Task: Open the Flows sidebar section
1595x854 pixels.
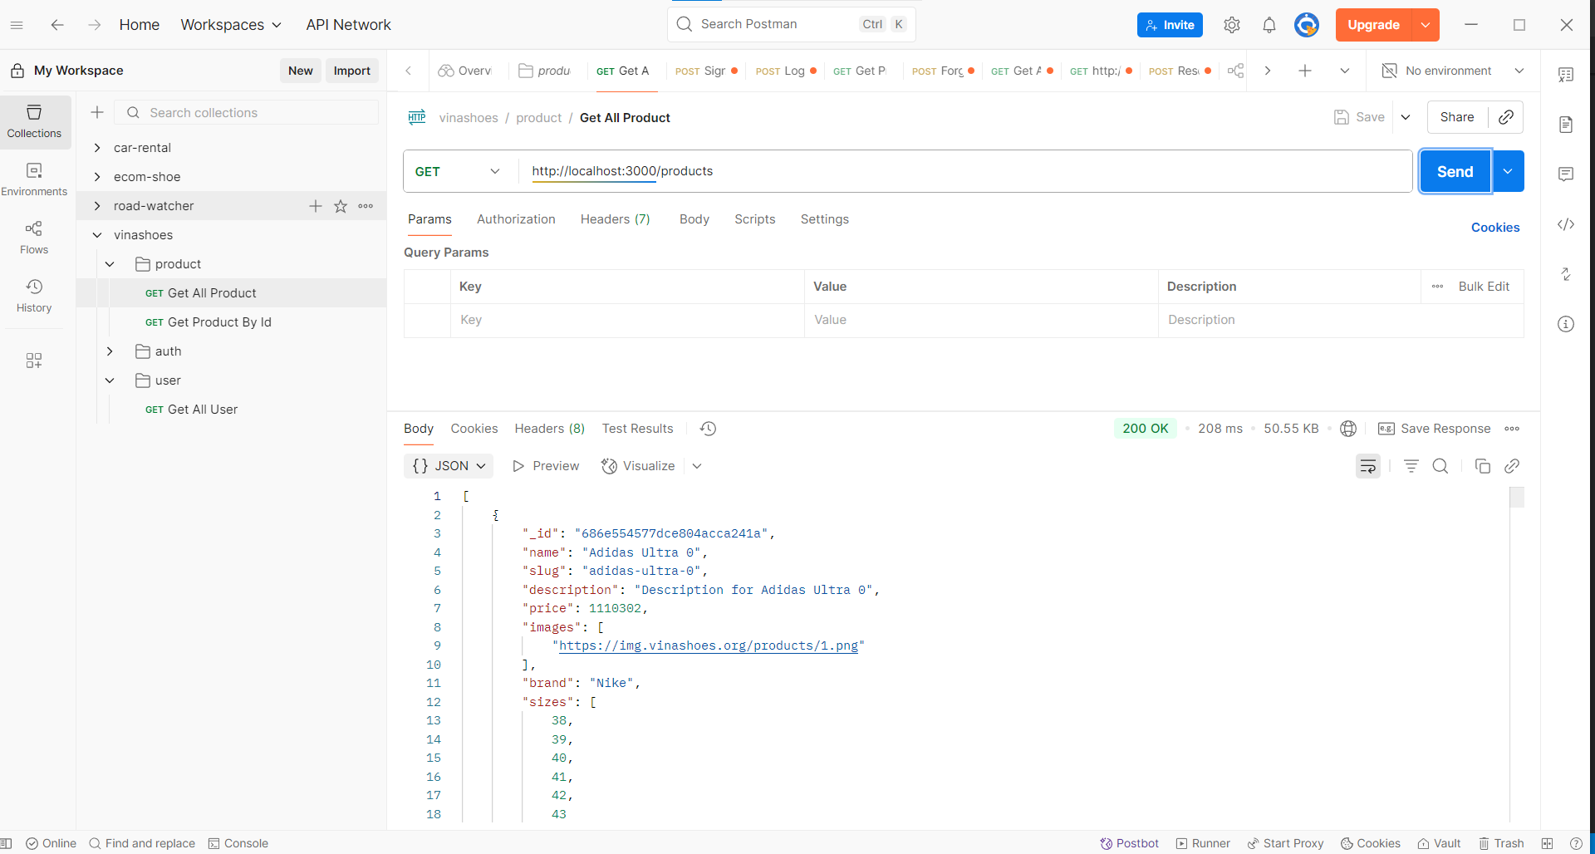Action: (x=34, y=237)
